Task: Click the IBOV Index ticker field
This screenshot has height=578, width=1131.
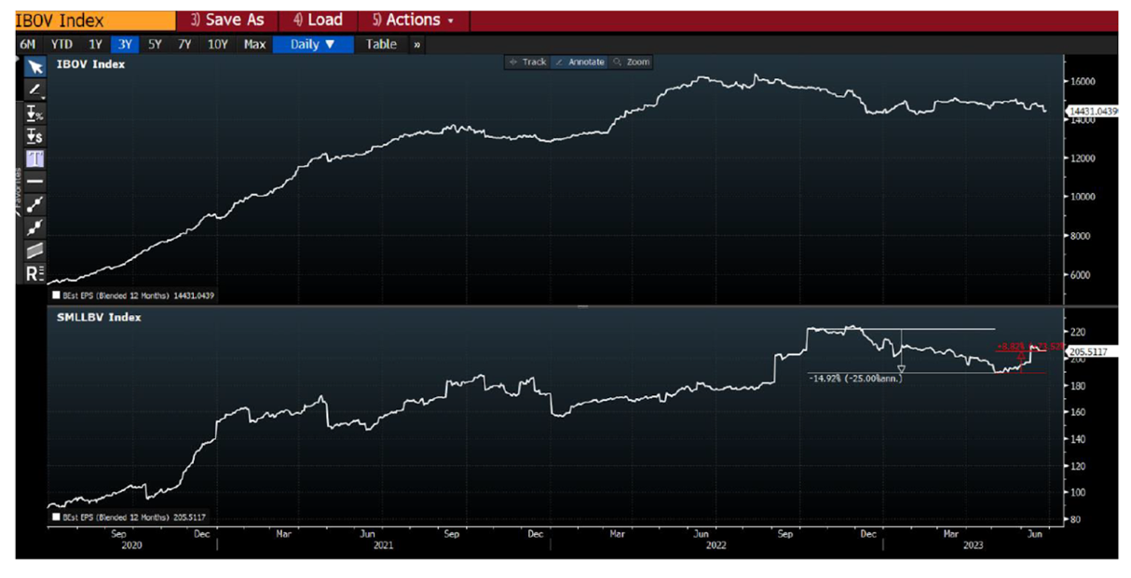Action: click(x=95, y=21)
